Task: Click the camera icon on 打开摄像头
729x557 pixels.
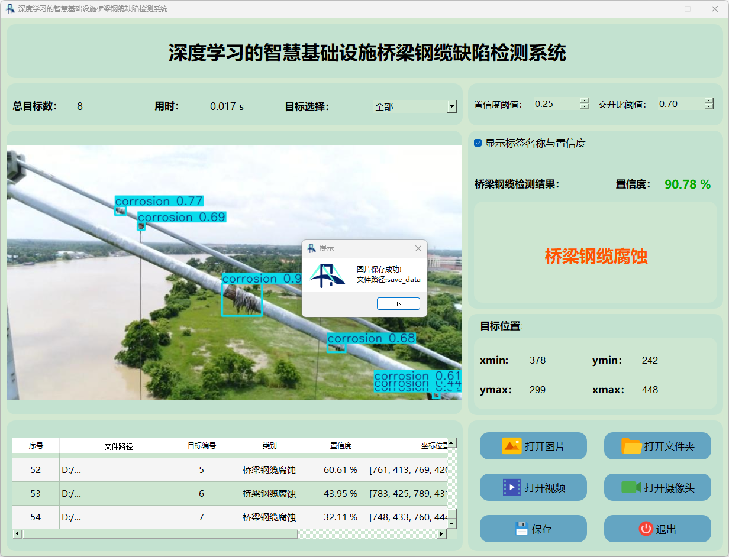Action: coord(631,487)
